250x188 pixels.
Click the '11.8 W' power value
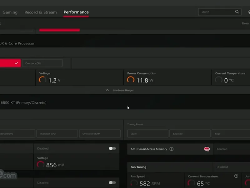[145, 80]
